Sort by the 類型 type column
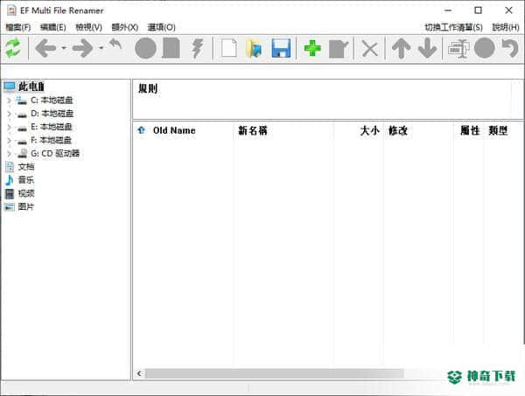The height and width of the screenshot is (396, 525). pos(498,130)
